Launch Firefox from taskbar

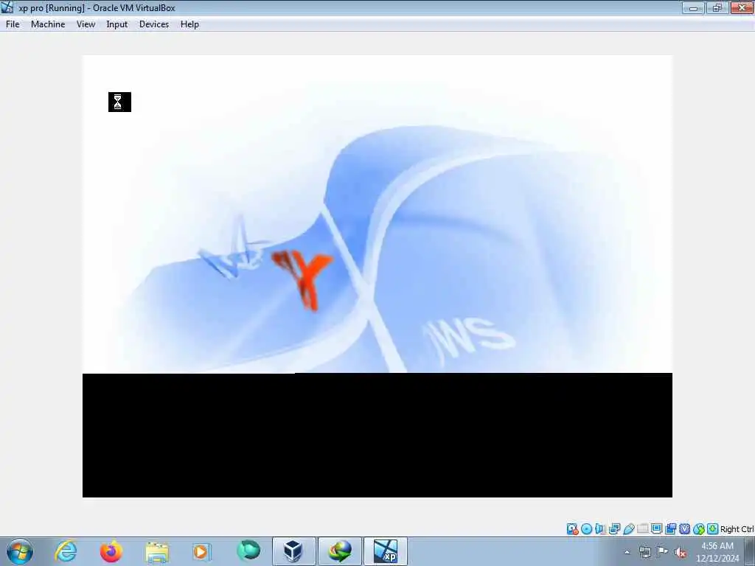[x=111, y=551]
